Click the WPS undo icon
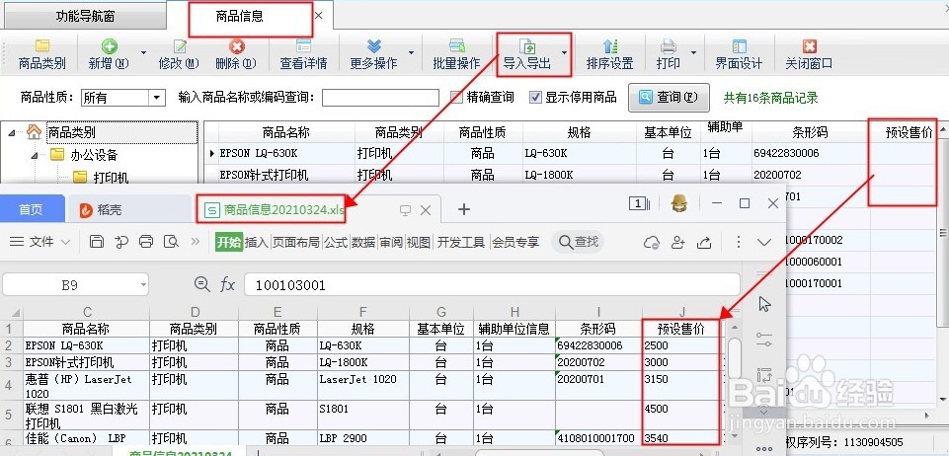Viewport: 949px width, 456px height. 121,242
